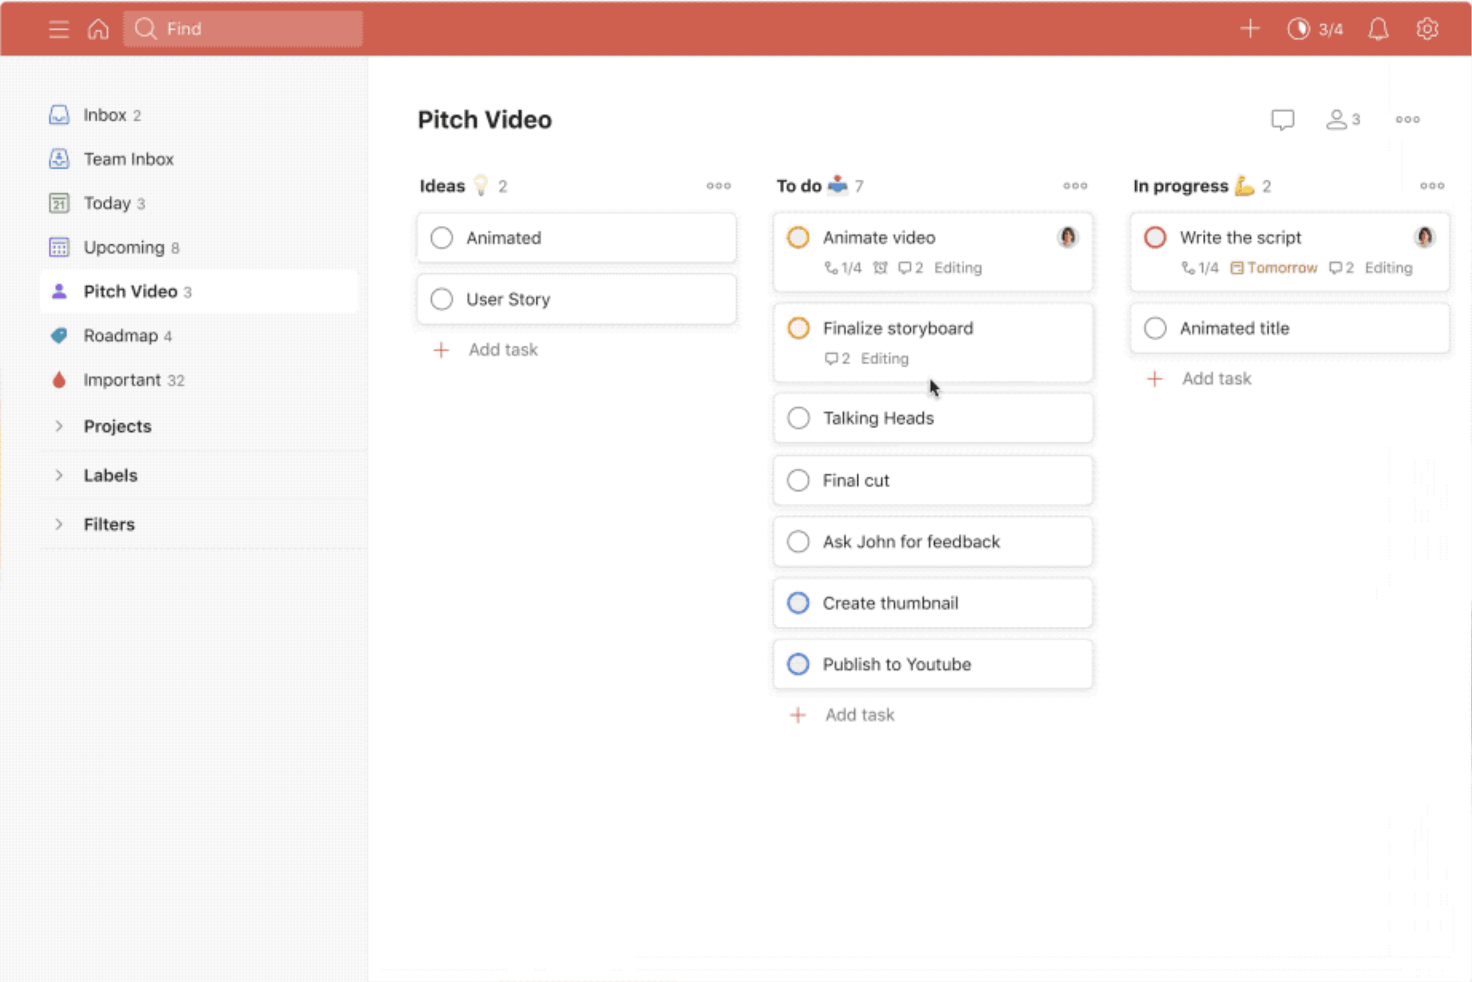
Task: Open the hamburger menu icon
Action: tap(58, 30)
